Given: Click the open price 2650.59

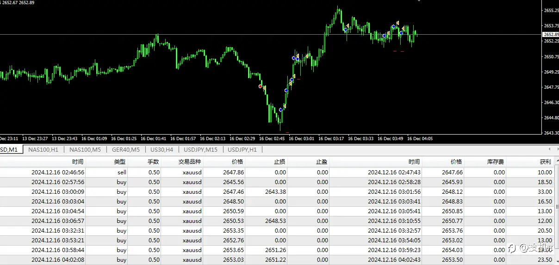Looking at the screenshot, I should (x=233, y=211).
